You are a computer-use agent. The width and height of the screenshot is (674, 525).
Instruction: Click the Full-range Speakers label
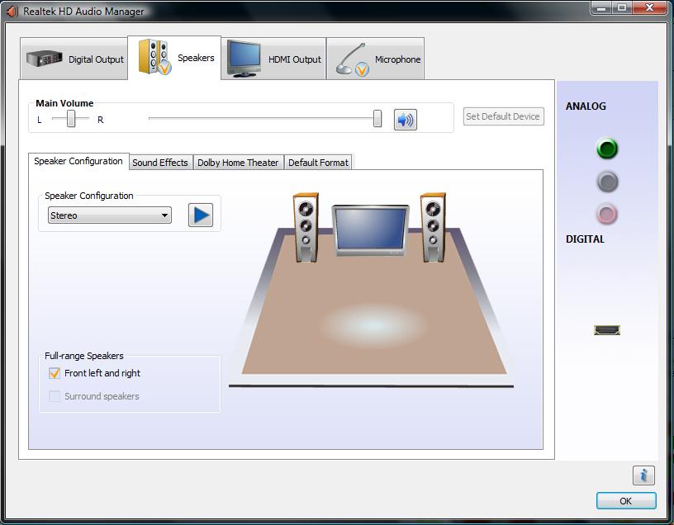[83, 356]
